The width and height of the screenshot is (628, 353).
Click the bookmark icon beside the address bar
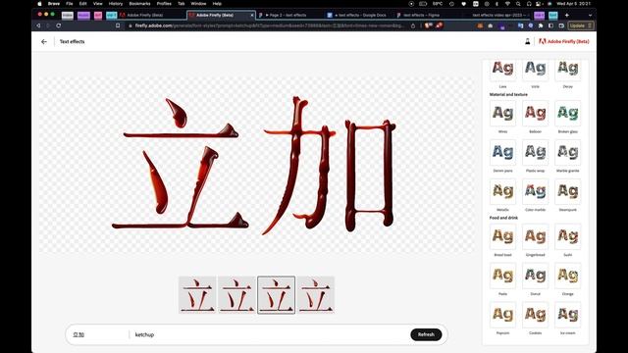(118, 25)
